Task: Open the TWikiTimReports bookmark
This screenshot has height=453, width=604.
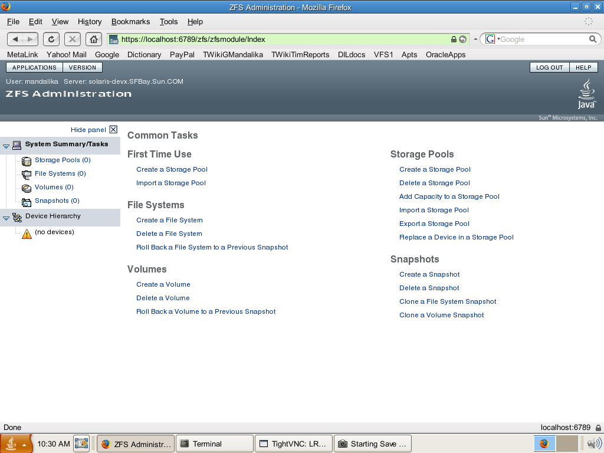Action: coord(300,55)
